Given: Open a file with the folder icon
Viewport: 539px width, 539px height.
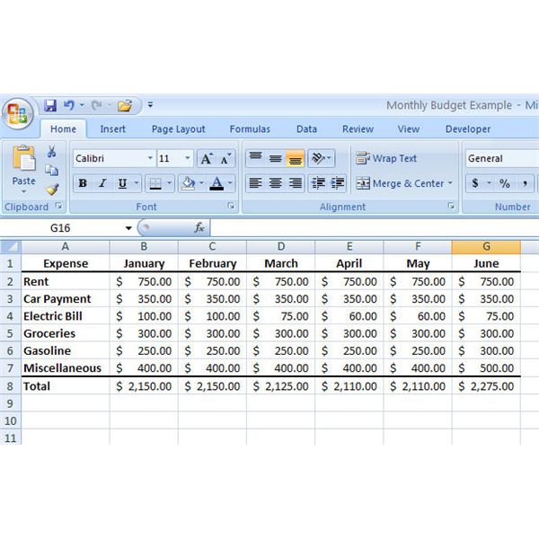Looking at the screenshot, I should pos(125,105).
